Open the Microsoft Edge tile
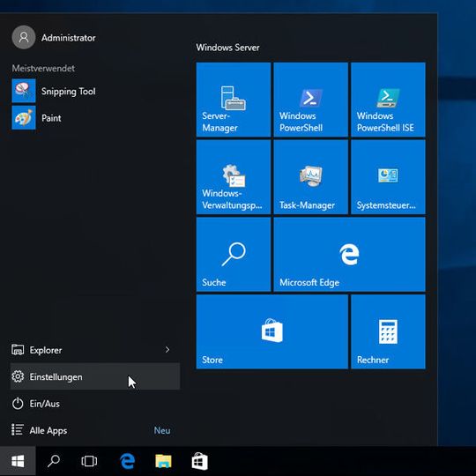476x476 pixels. [349, 255]
